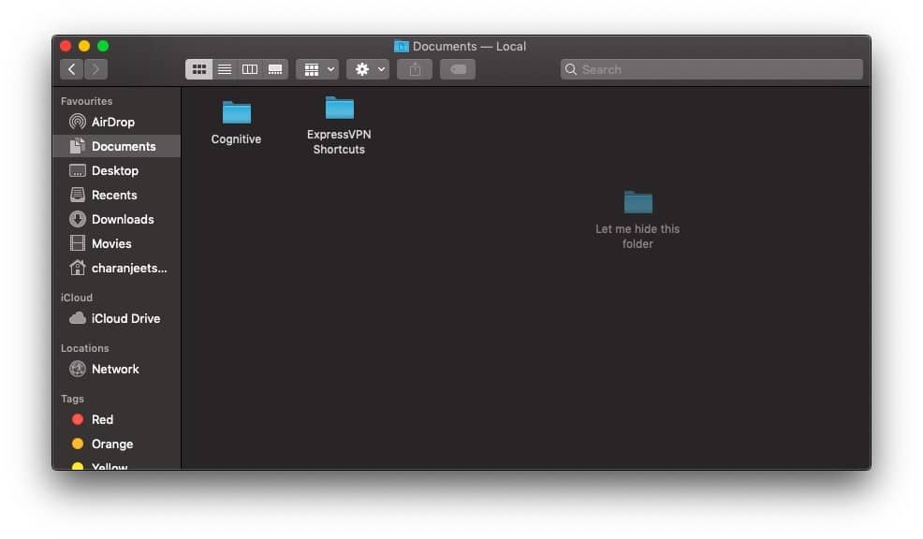The height and width of the screenshot is (539, 923).
Task: Switch to column view
Action: (x=250, y=69)
